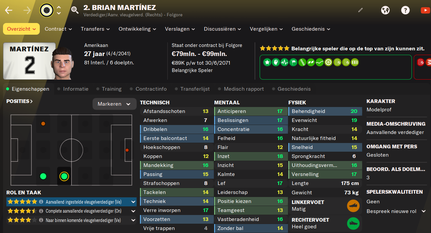The image size is (431, 233).
Task: Open the Ontwikkeling menu
Action: coord(138,29)
